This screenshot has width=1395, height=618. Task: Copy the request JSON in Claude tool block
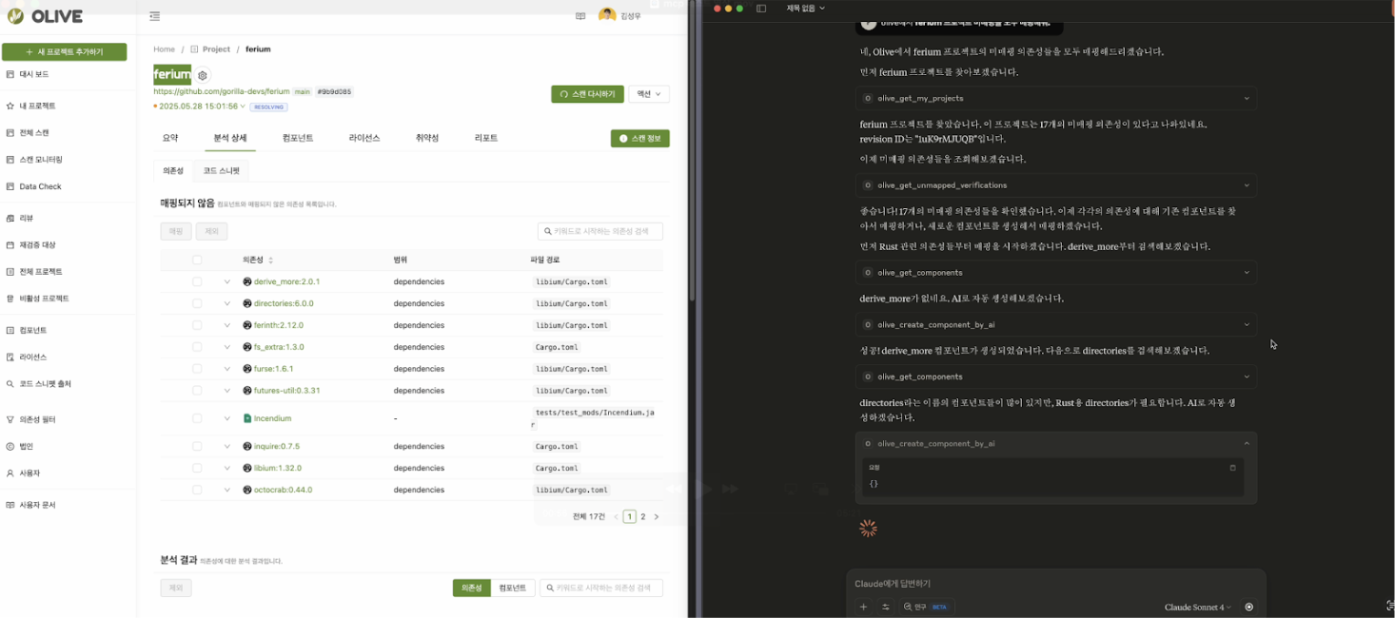1232,468
